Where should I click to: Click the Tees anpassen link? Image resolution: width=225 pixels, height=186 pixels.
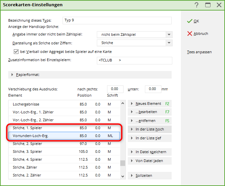(199, 52)
